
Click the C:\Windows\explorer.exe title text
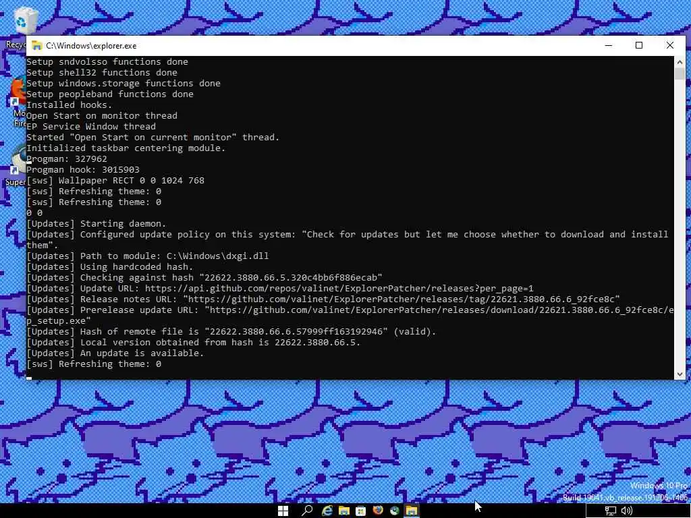pos(91,45)
